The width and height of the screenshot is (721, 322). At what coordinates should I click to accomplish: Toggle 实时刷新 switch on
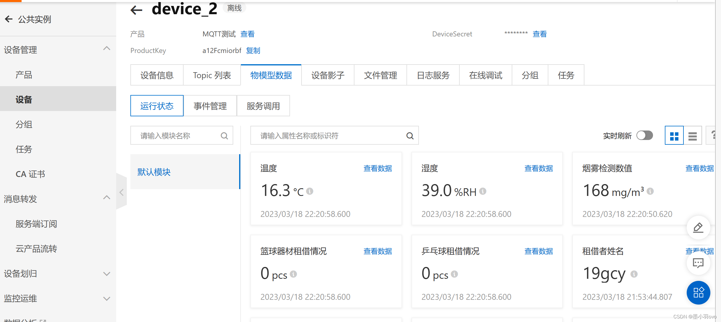click(645, 136)
